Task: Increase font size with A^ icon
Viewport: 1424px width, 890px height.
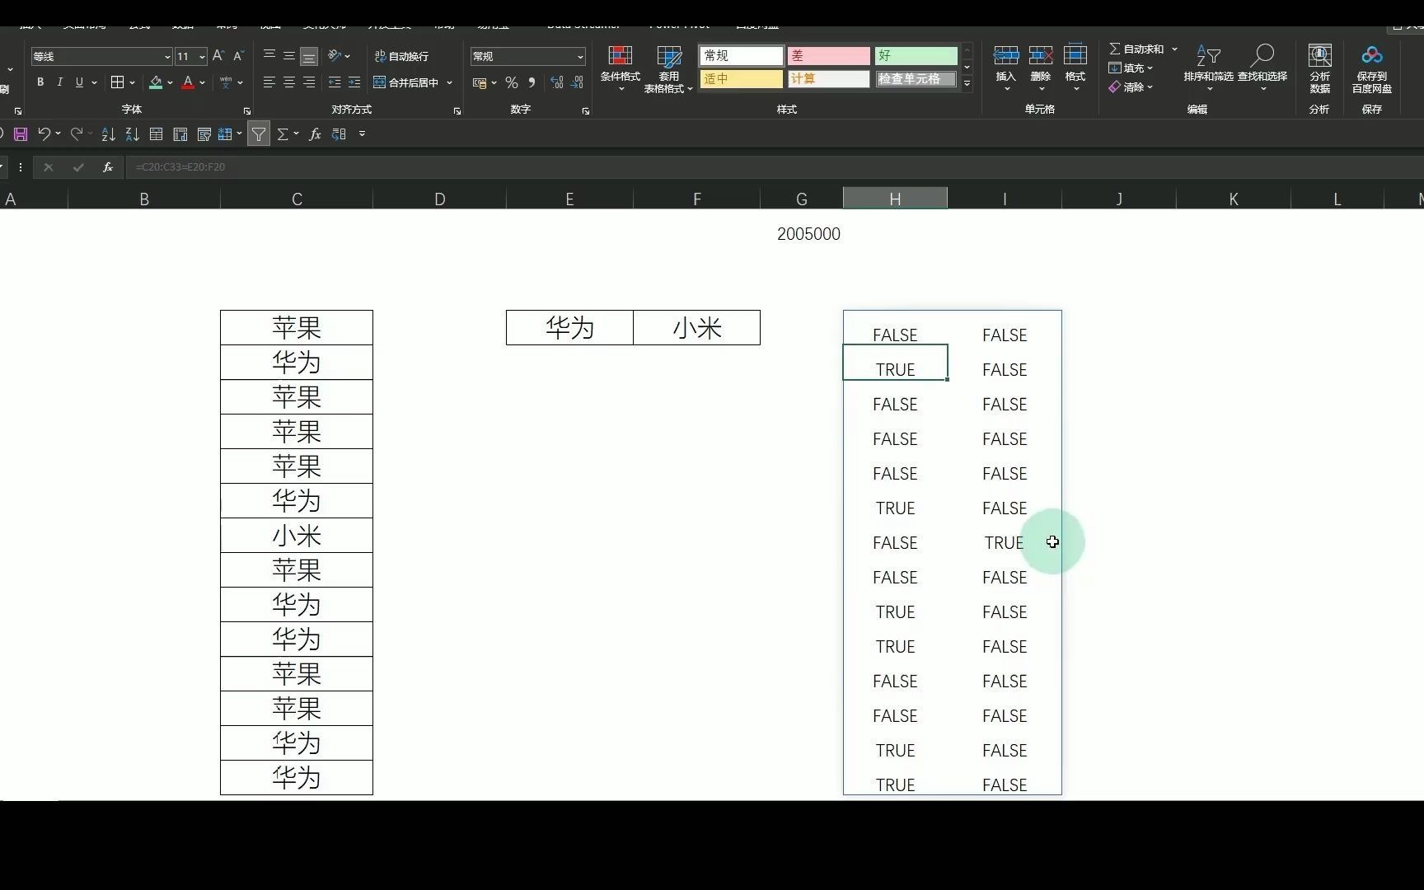Action: (218, 56)
